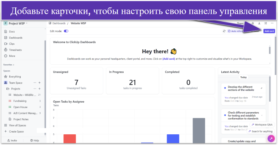Viewport: 278px width, 145px height.
Task: Open Clips in the sidebar
Action: coord(12,44)
